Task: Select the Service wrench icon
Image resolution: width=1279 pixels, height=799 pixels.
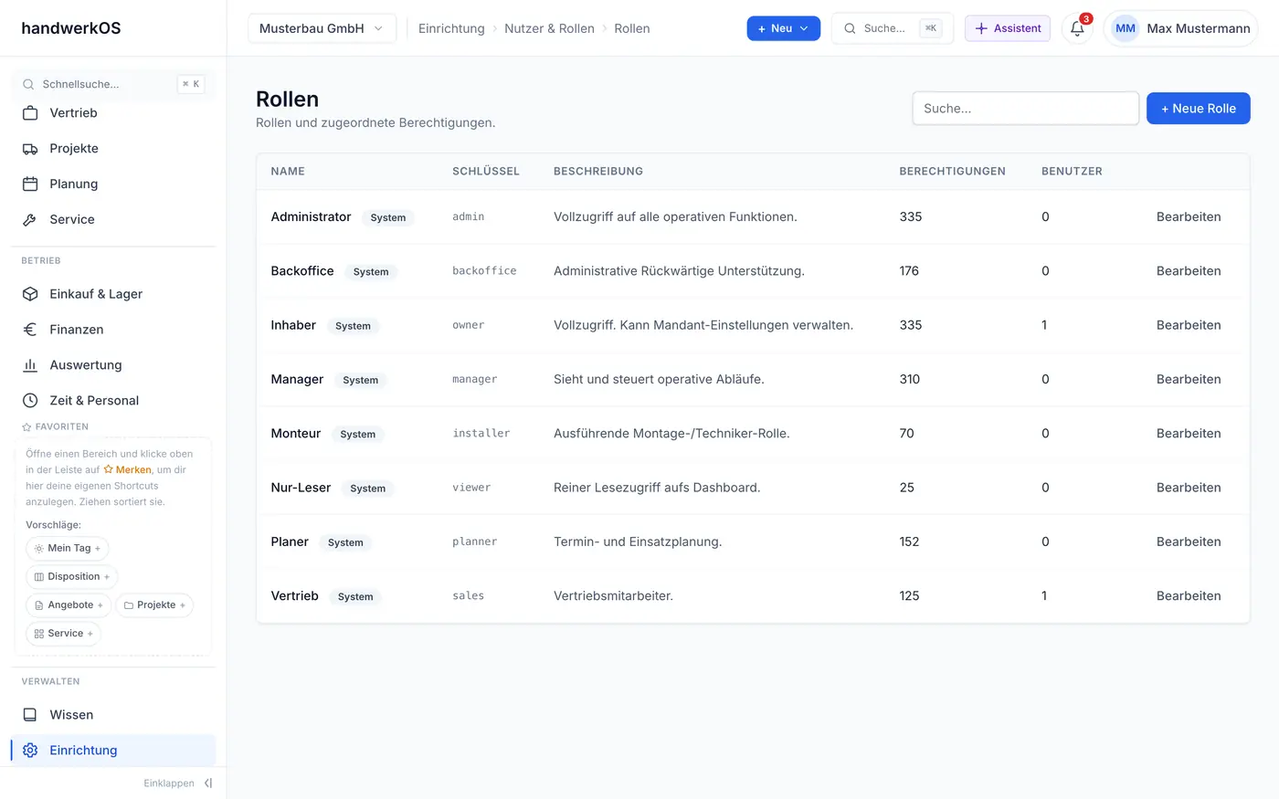Action: pos(30,220)
